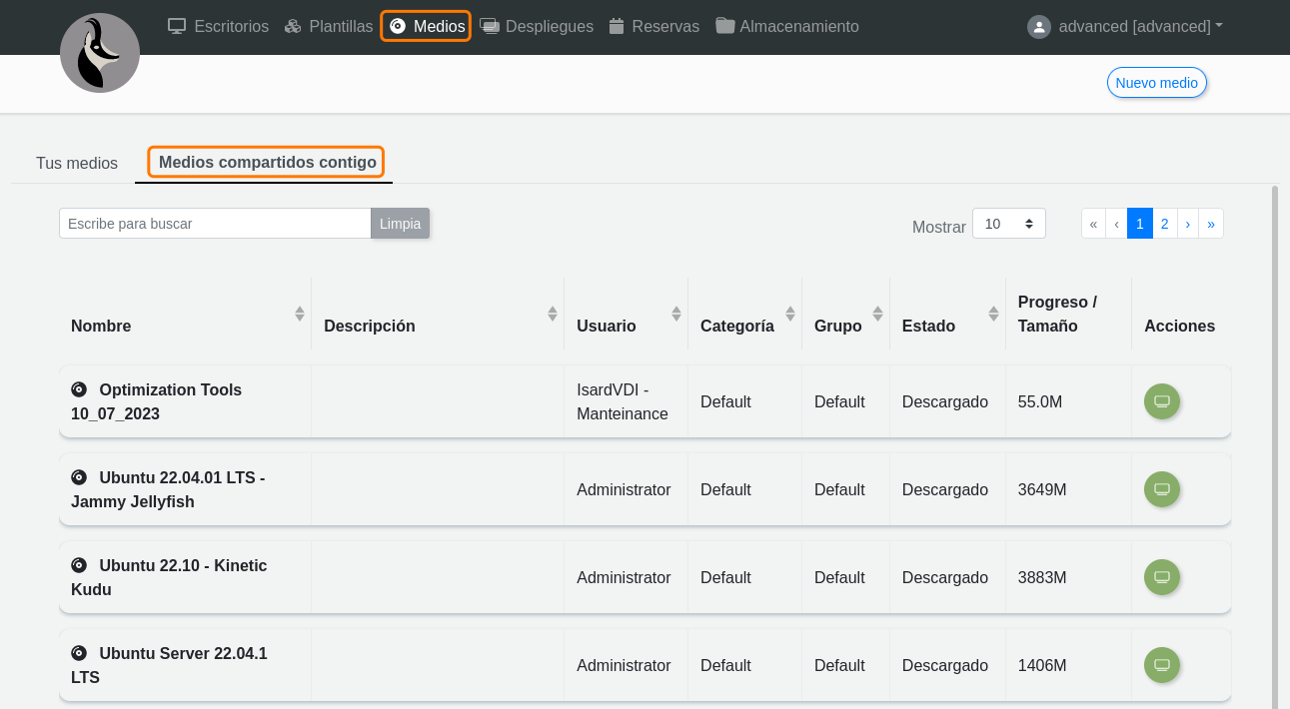Sort by Usuario column
The image size is (1290, 709).
click(x=676, y=314)
